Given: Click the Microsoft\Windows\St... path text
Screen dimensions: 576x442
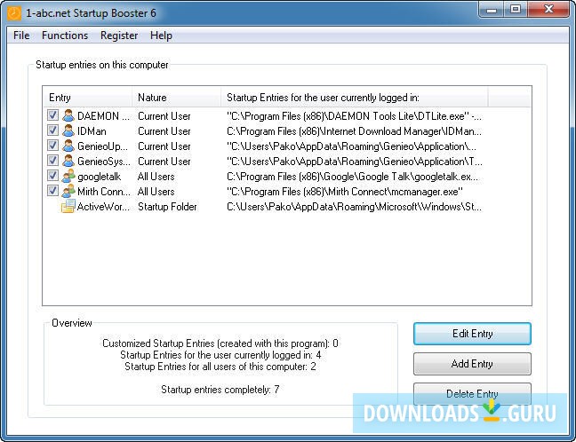Looking at the screenshot, I should tap(354, 207).
